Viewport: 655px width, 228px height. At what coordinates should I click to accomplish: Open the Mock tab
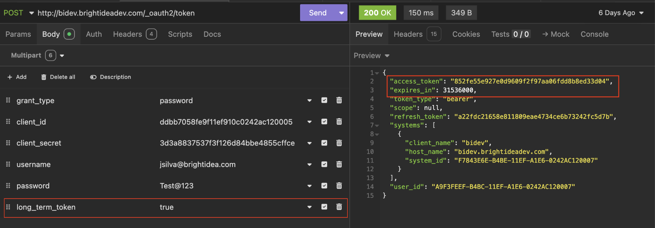[556, 34]
